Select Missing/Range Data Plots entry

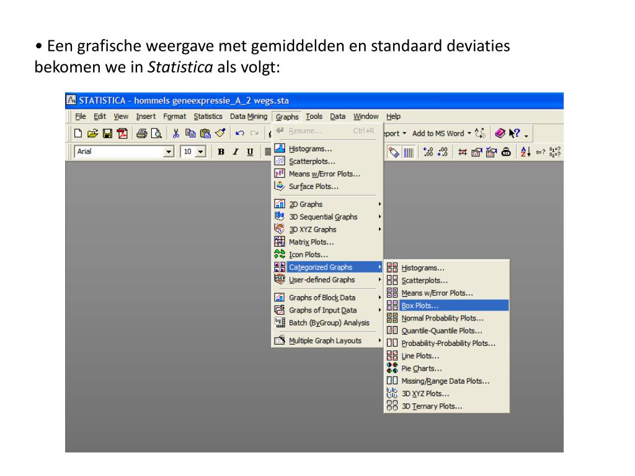coord(446,381)
